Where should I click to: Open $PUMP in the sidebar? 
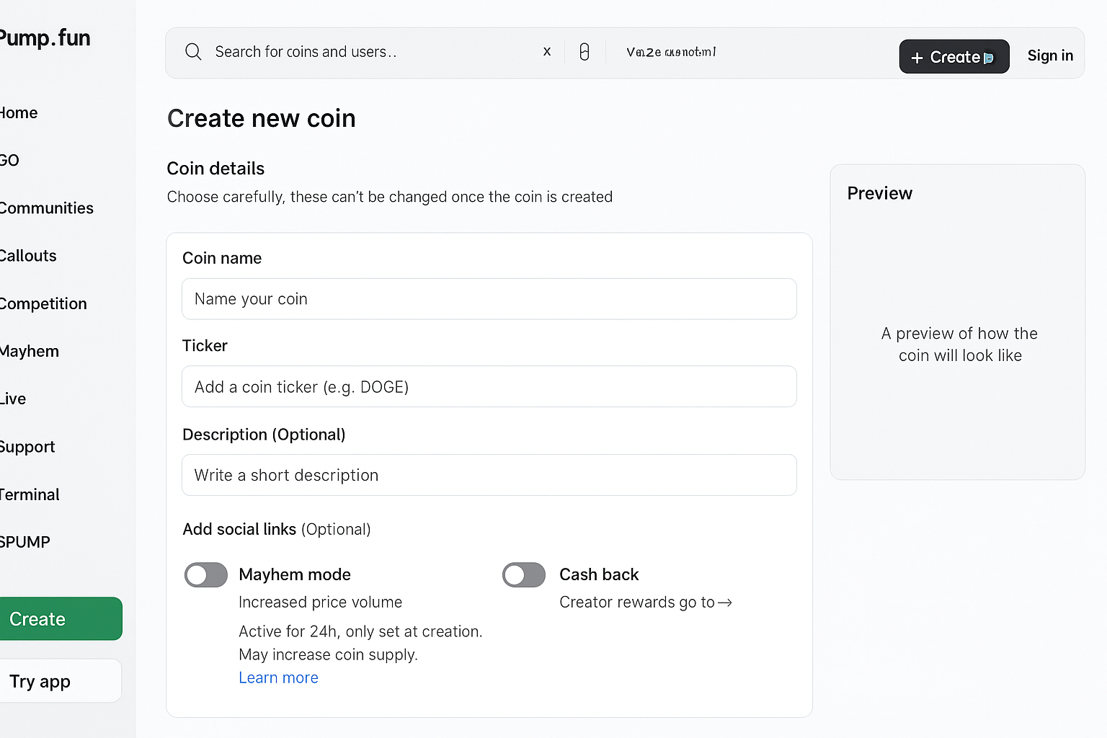pyautogui.click(x=25, y=542)
